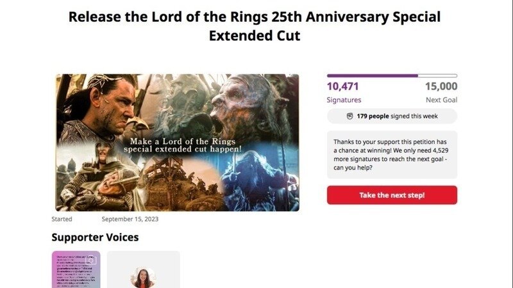
Task: Open the woman's circular profile photo
Action: click(142, 278)
